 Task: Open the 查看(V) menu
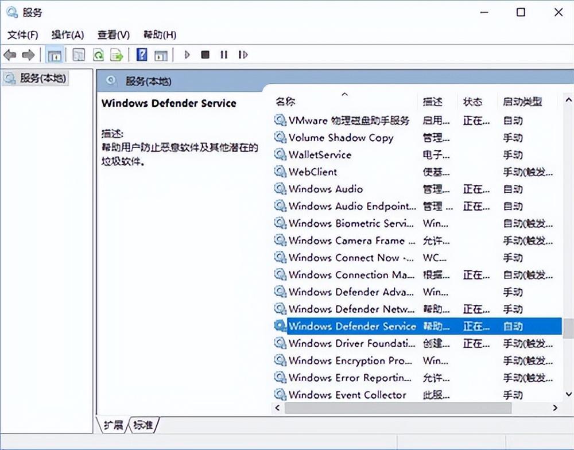(x=114, y=35)
